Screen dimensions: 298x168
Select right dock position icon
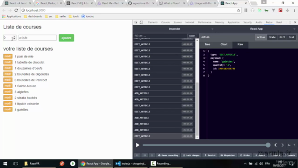144,155
